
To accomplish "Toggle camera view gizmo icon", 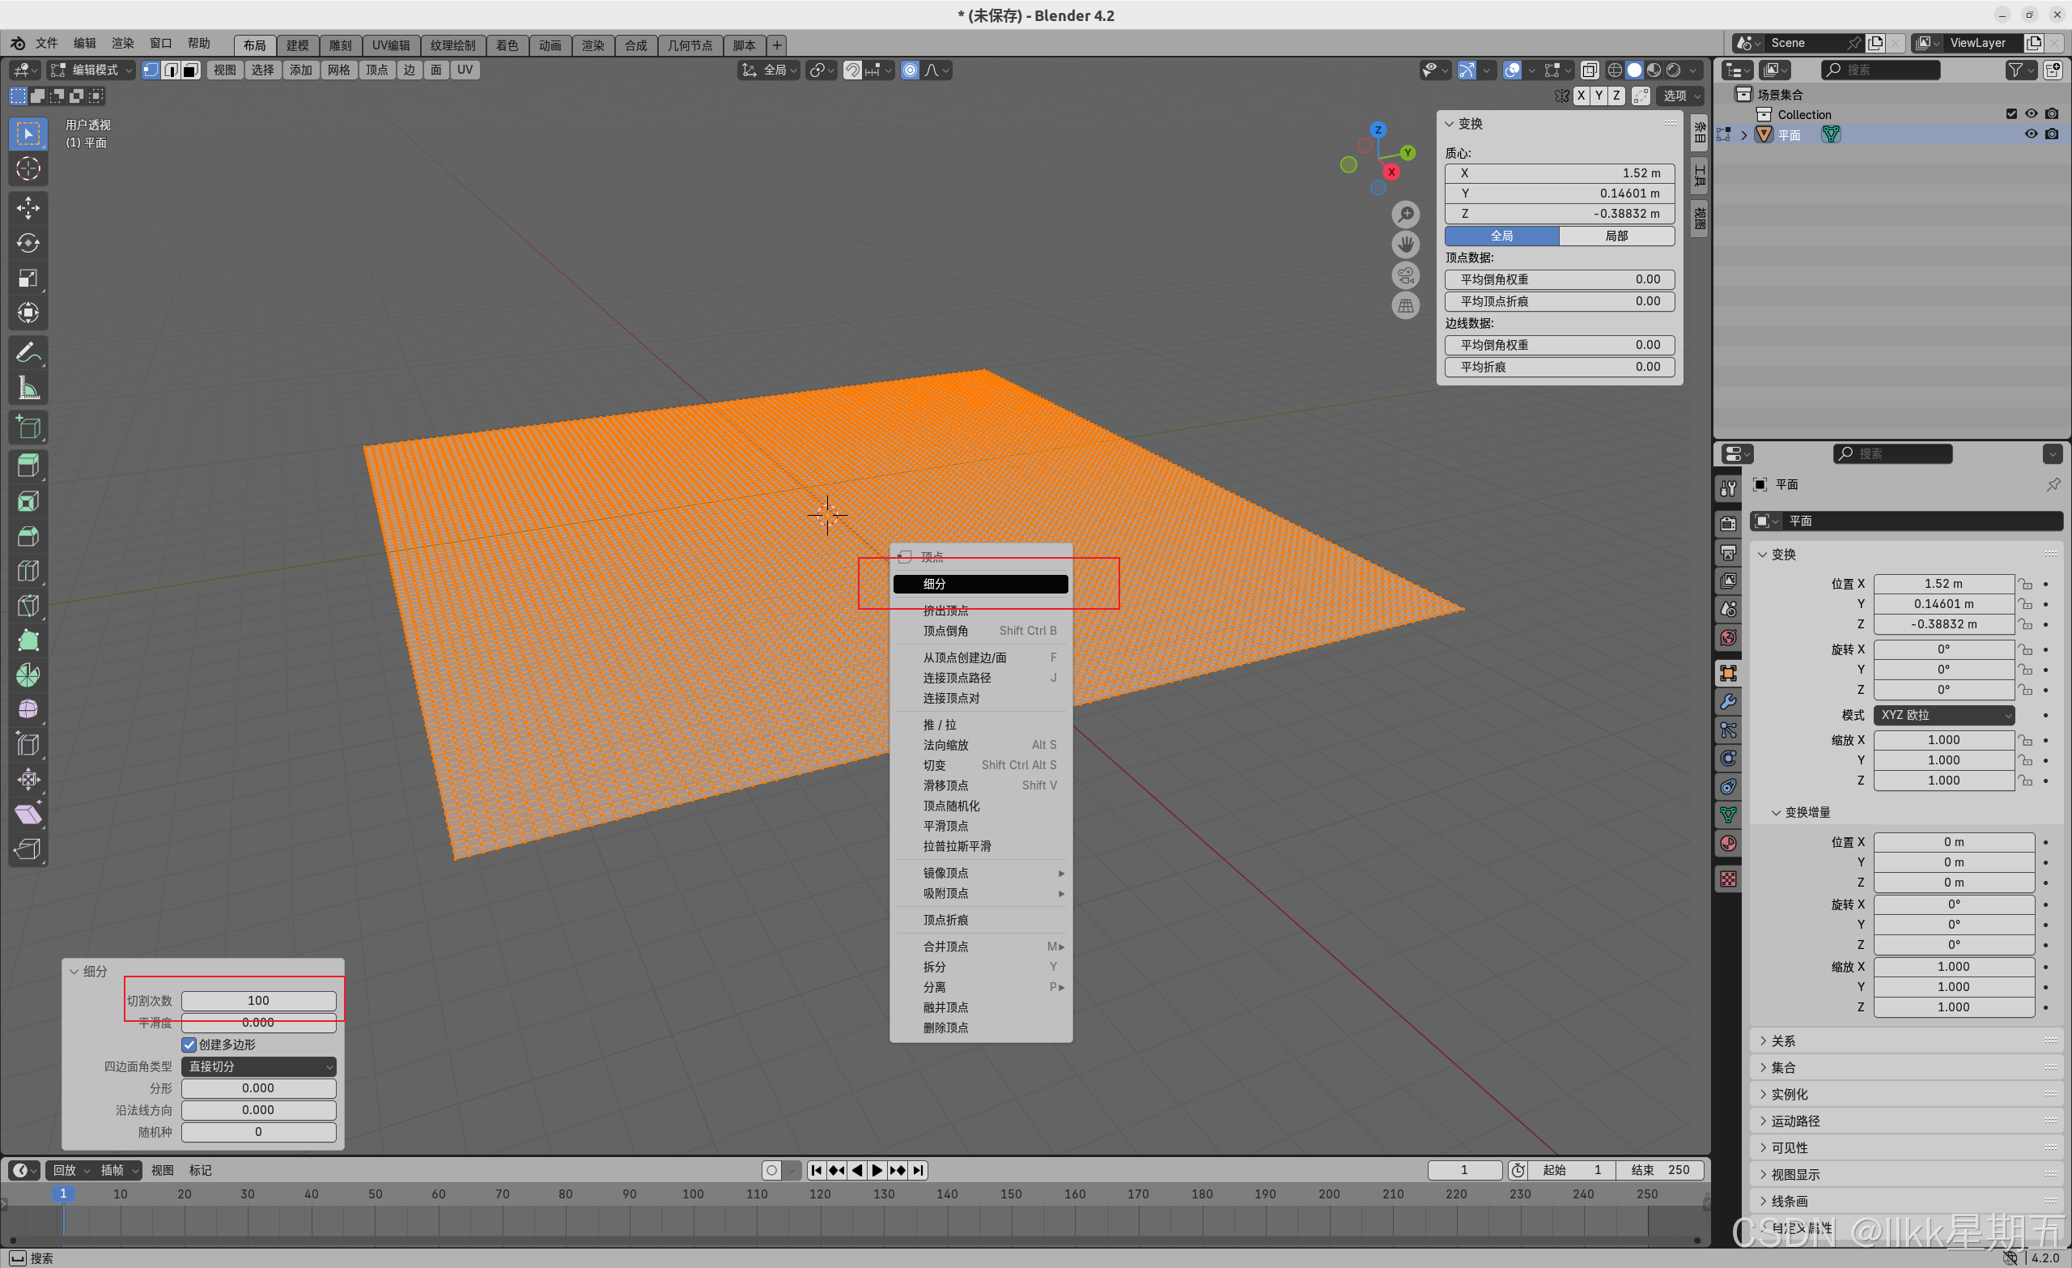I will click(x=1405, y=275).
